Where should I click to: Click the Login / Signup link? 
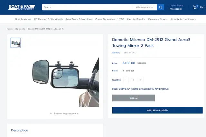point(176,5)
